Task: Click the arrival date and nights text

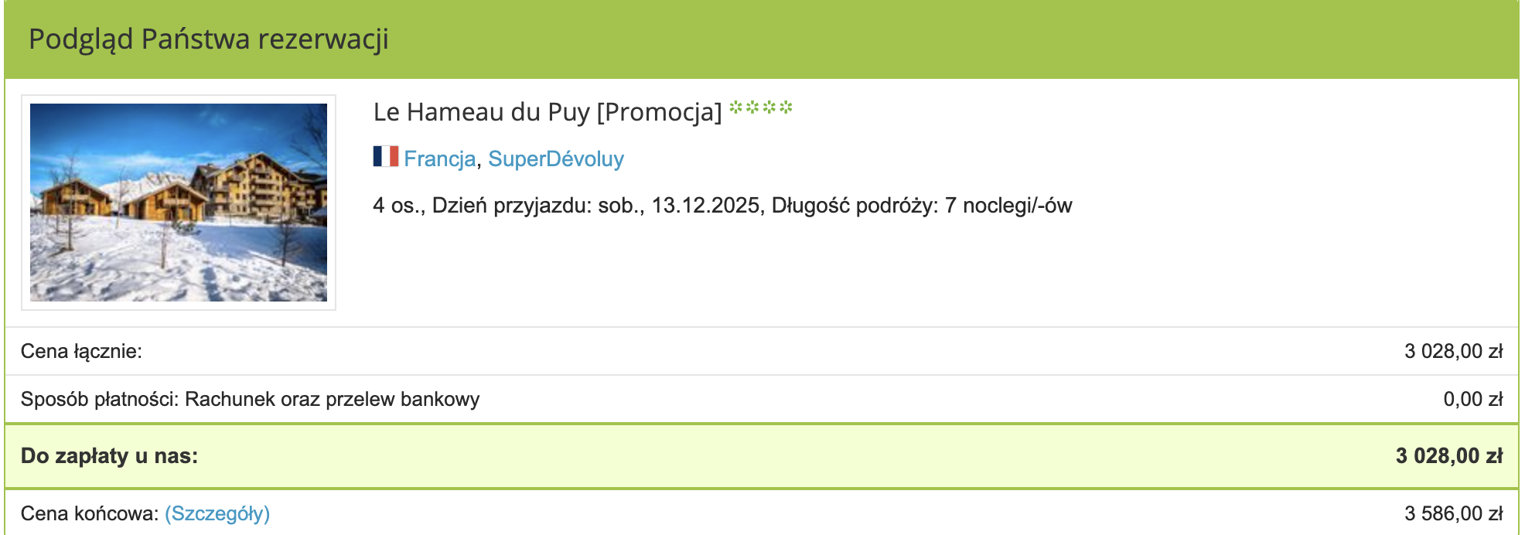Action: [722, 206]
